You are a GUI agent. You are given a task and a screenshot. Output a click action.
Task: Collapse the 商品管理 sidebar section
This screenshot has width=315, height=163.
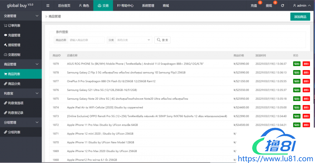coord(37,64)
